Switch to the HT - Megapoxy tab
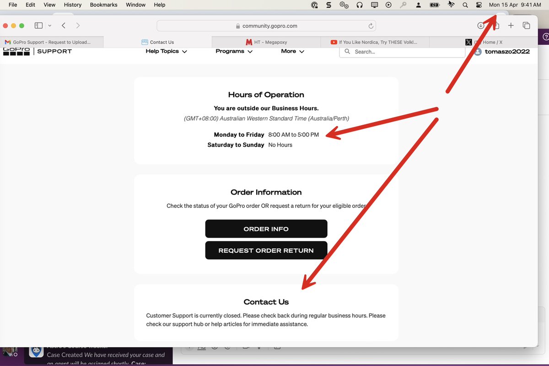This screenshot has height=366, width=549. [266, 42]
